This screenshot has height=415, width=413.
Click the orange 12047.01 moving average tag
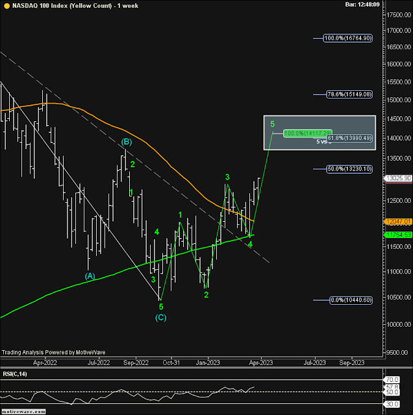pyautogui.click(x=399, y=222)
